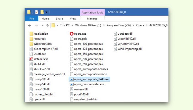Screen dimensions: 193x110
Task: Select the natives_blob.bin file name
Action: [x=44, y=94]
